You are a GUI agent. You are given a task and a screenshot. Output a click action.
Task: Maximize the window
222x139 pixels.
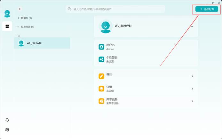point(213,3)
